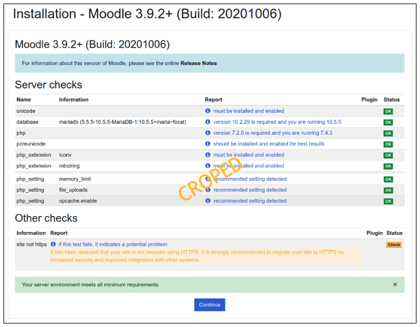
Task: Click the Installation - Moodle 3.9.2+ page title
Action: pyautogui.click(x=148, y=14)
